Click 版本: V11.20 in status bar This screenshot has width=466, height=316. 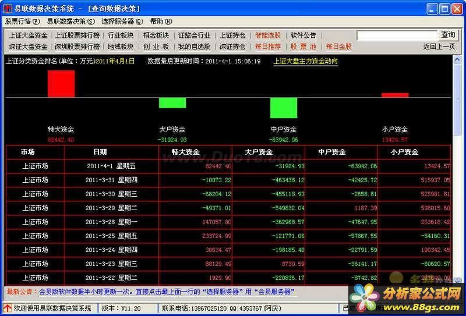[121, 308]
